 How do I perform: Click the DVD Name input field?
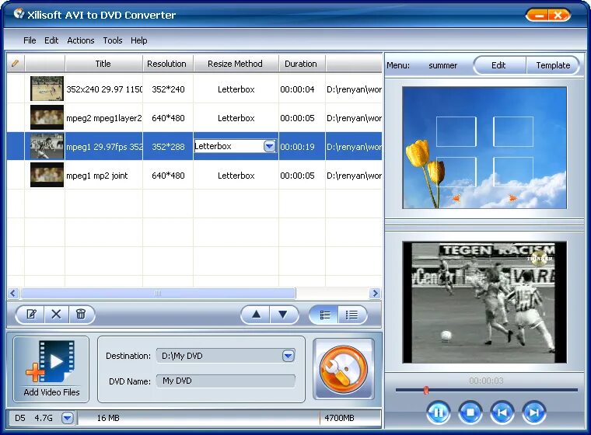click(x=226, y=381)
